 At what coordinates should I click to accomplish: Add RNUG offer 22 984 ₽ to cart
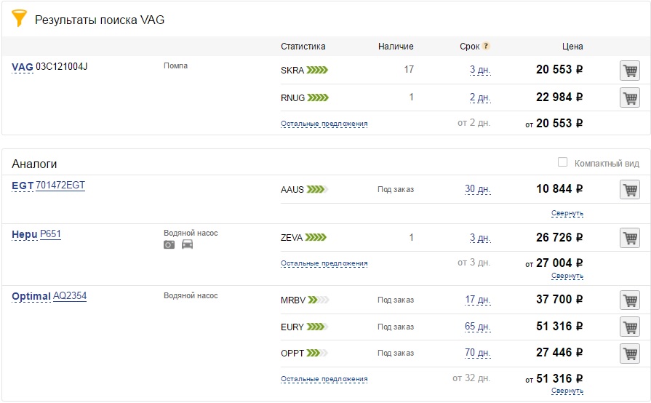coord(630,98)
